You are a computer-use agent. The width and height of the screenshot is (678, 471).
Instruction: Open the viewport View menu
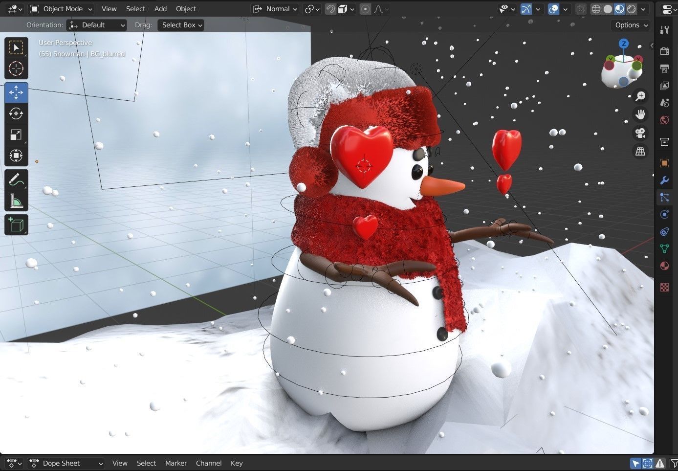tap(109, 9)
